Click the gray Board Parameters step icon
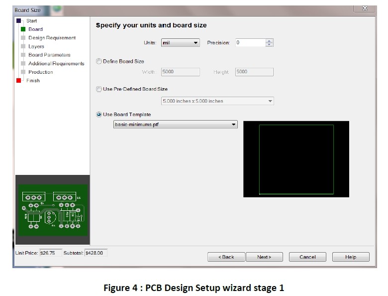 pyautogui.click(x=23, y=55)
